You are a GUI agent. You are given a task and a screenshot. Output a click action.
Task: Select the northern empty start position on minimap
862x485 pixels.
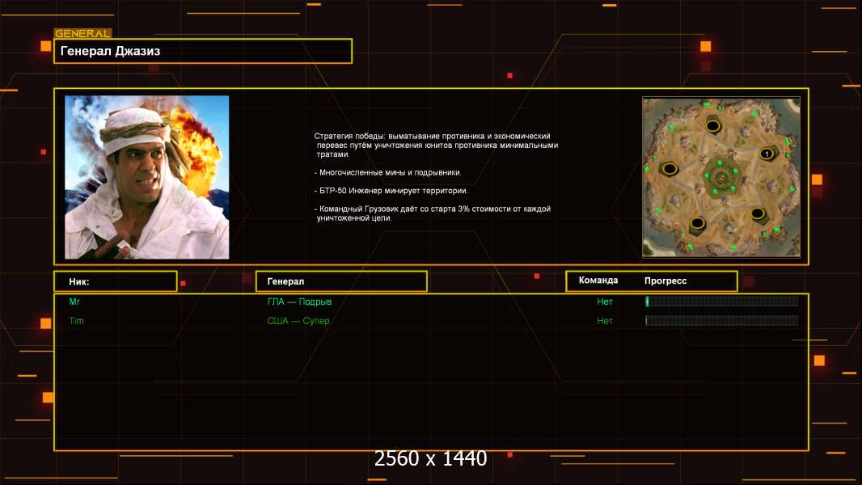(713, 126)
